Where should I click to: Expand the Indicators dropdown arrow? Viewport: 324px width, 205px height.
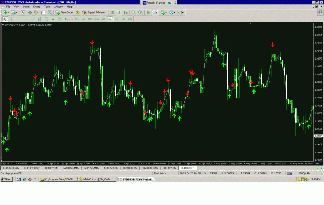tap(166, 13)
